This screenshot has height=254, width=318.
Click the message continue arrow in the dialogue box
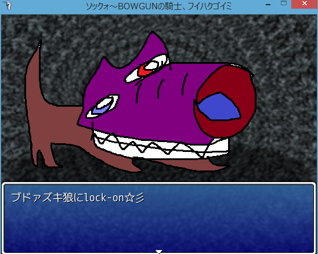159,252
